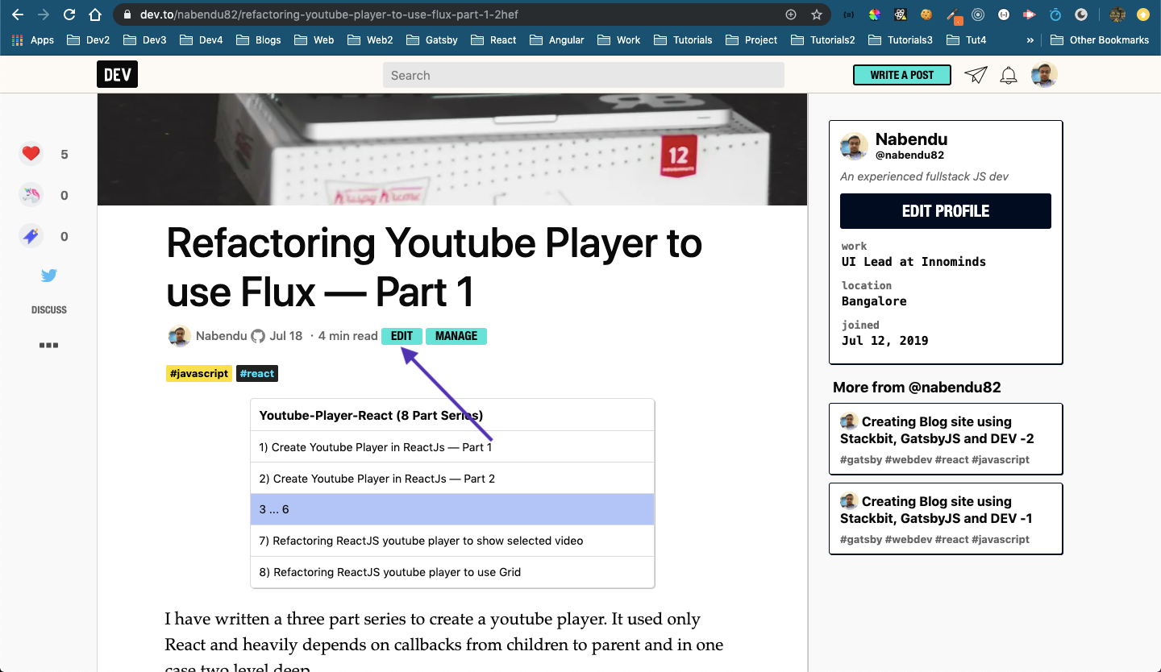The width and height of the screenshot is (1161, 672).
Task: Open the user avatar menu in DEV header
Action: tap(1044, 75)
